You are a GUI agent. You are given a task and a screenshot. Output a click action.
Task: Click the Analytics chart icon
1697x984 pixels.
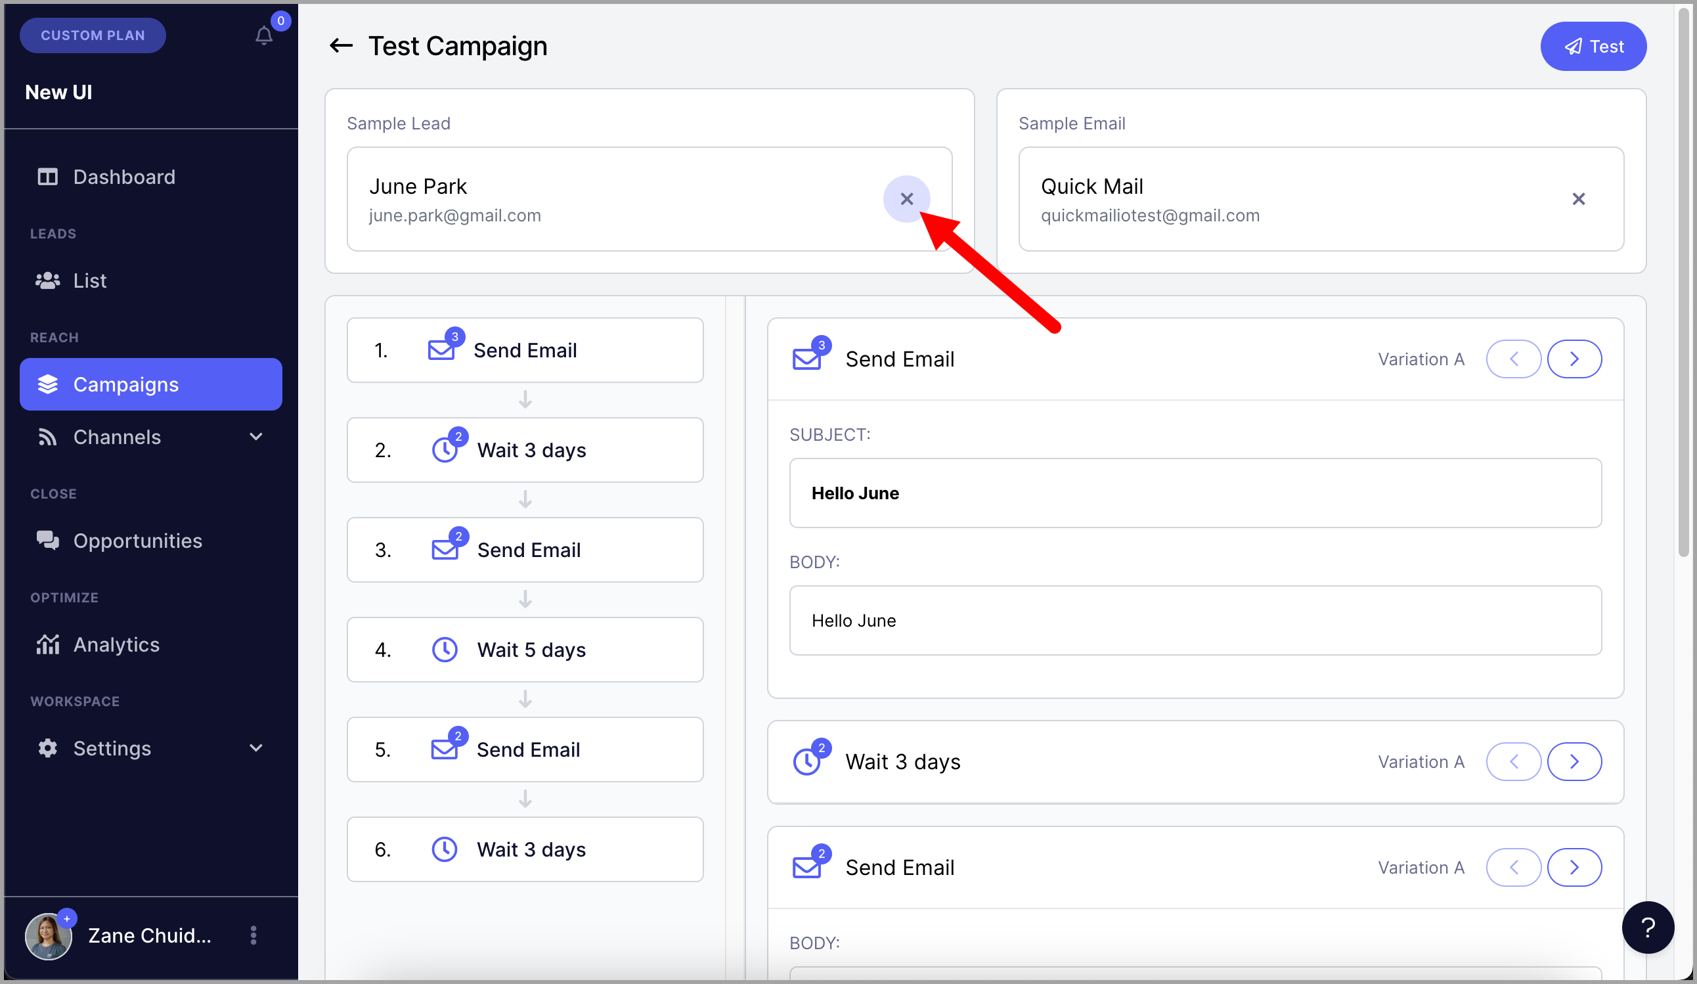tap(47, 644)
